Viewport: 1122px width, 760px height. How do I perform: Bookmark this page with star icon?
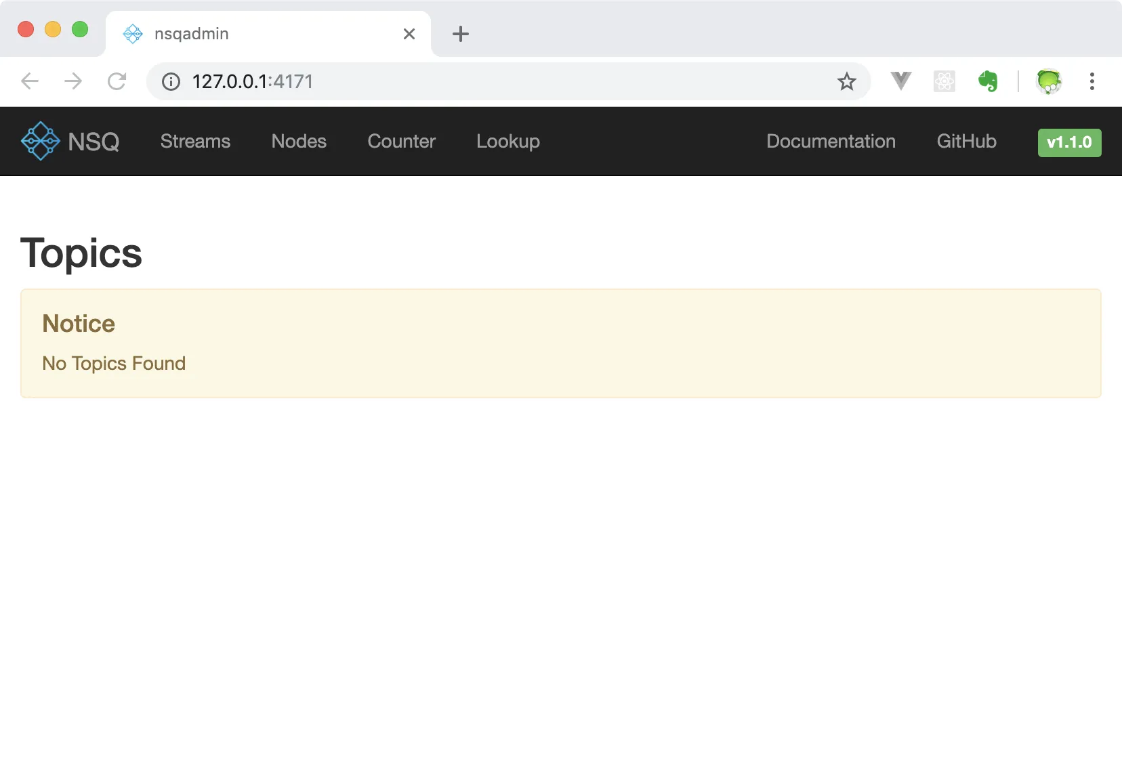tap(846, 82)
